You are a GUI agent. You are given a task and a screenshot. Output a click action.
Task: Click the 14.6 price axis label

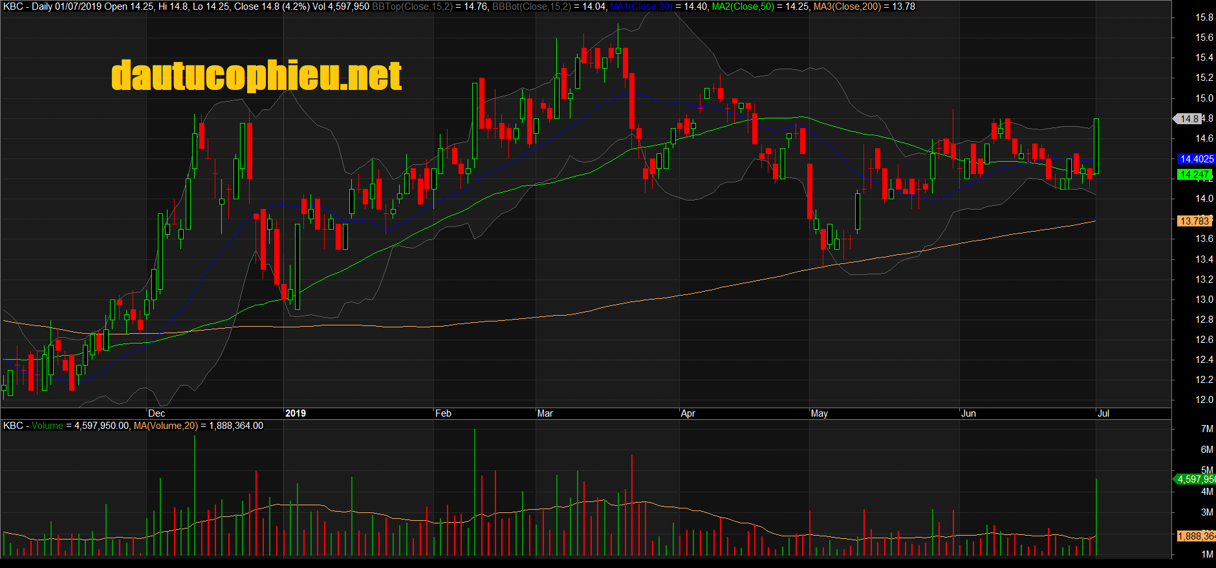point(1204,138)
